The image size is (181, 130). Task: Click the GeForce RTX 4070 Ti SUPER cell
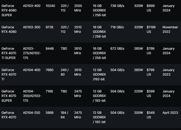coord(9,53)
